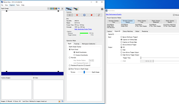Screen dimensions: 179x104
Task: Click the Trigger Time slider handle
Action: pyautogui.click(x=141, y=58)
